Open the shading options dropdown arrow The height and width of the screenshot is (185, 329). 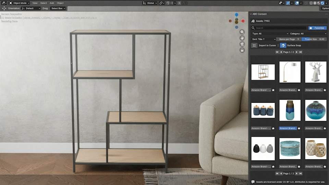point(326,3)
